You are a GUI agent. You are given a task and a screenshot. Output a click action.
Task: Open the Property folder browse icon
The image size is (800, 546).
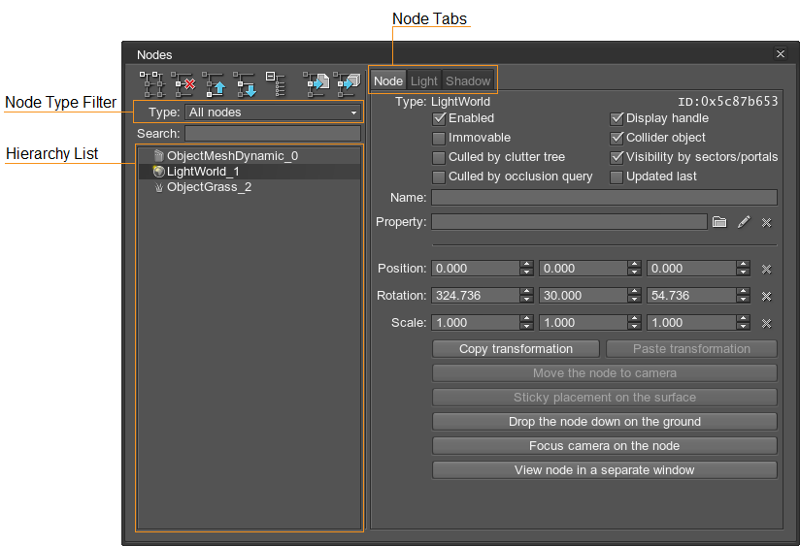(719, 222)
